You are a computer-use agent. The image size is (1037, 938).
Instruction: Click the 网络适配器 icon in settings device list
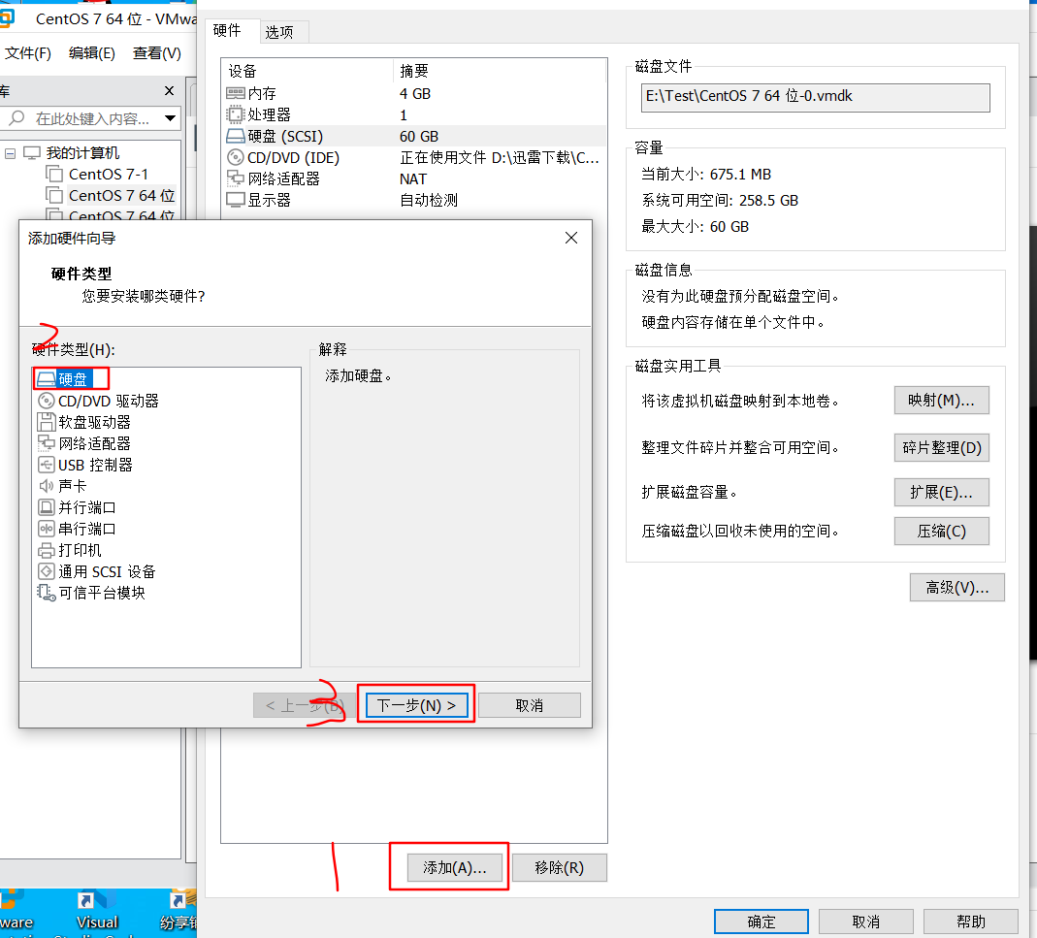tap(236, 178)
